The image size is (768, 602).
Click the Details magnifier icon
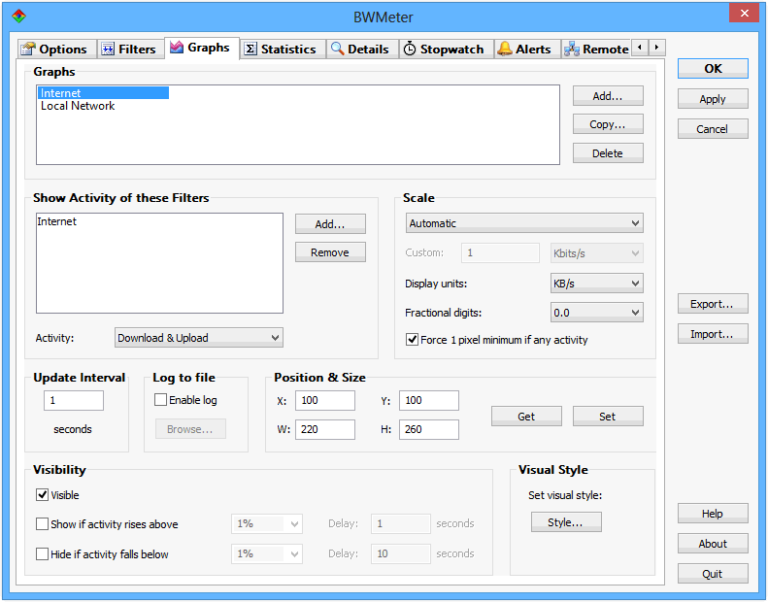click(338, 49)
